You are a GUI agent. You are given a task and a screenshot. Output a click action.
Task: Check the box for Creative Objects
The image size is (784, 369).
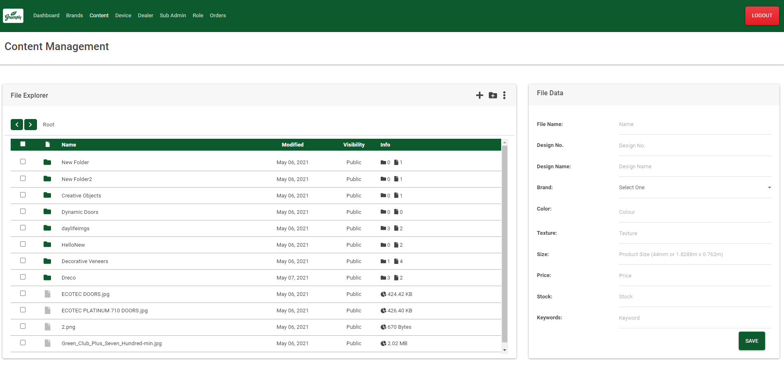(x=23, y=195)
